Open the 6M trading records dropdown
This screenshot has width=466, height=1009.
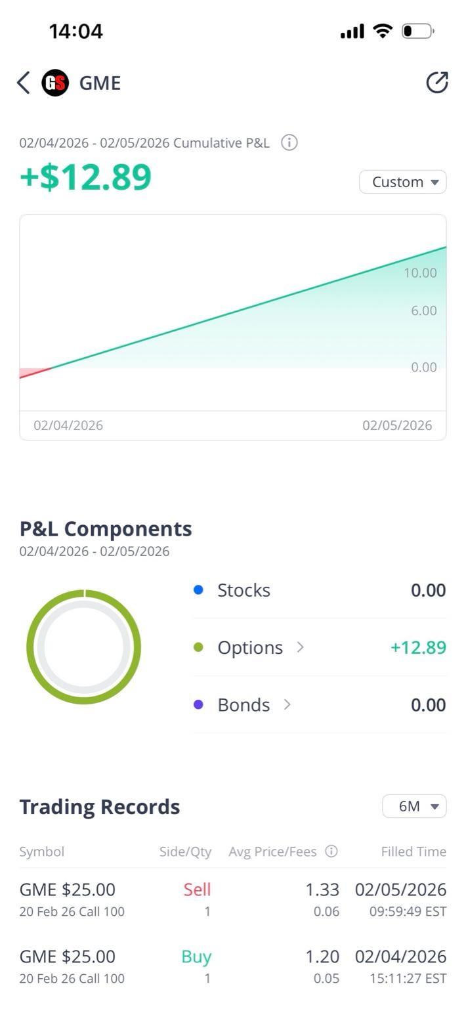point(414,806)
